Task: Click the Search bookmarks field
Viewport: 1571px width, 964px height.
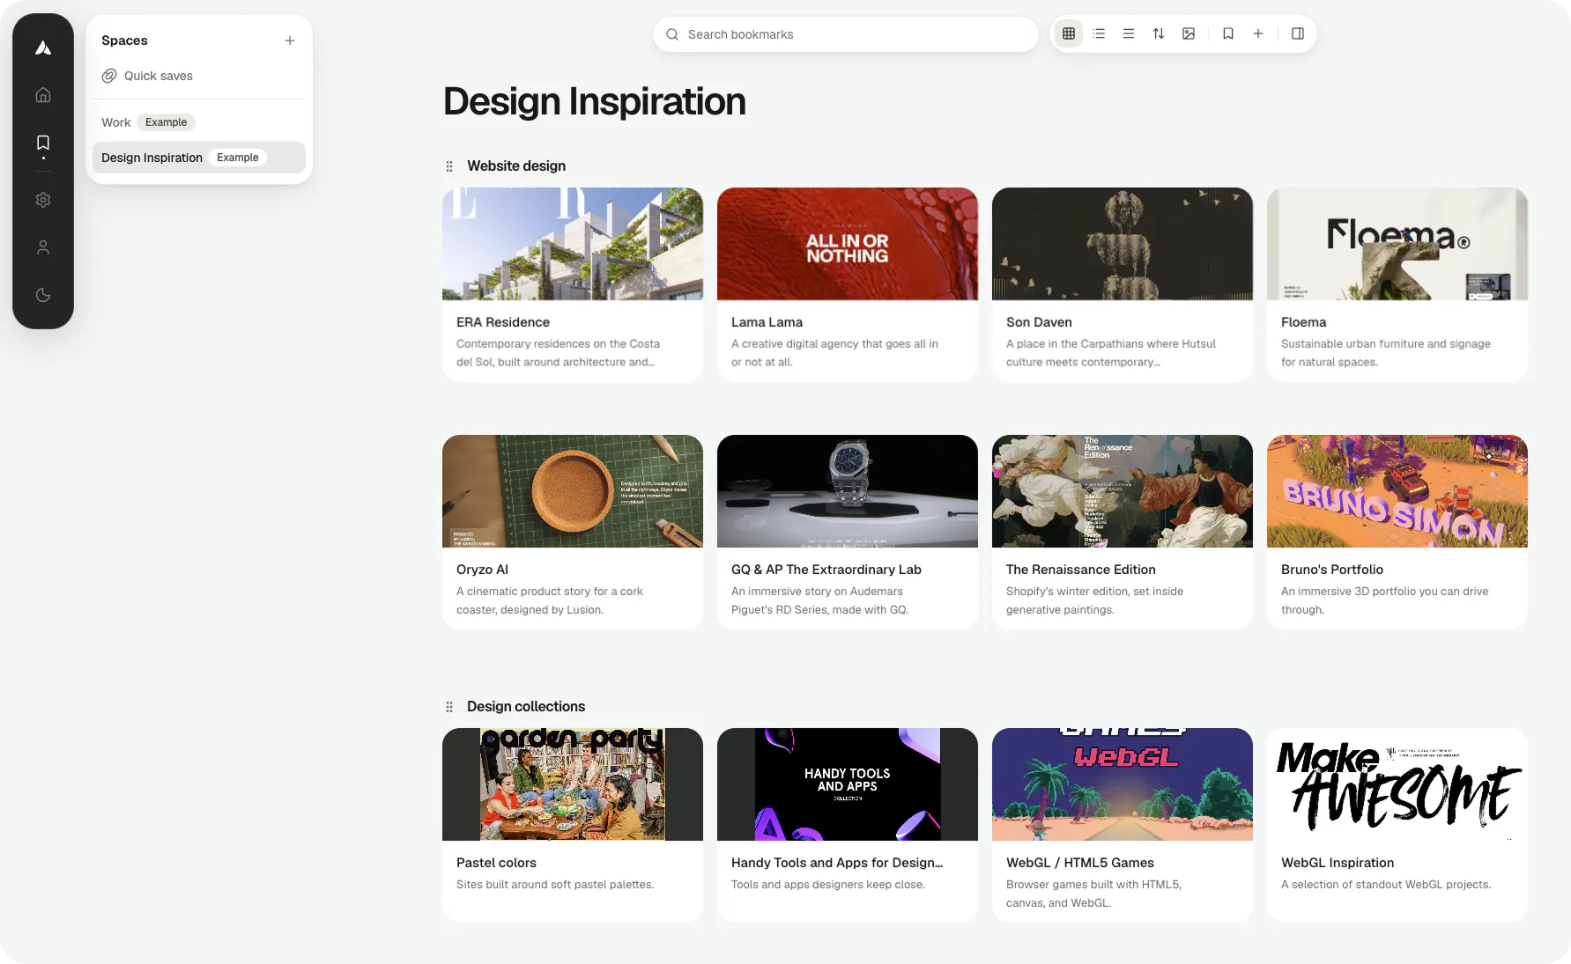Action: [x=846, y=34]
